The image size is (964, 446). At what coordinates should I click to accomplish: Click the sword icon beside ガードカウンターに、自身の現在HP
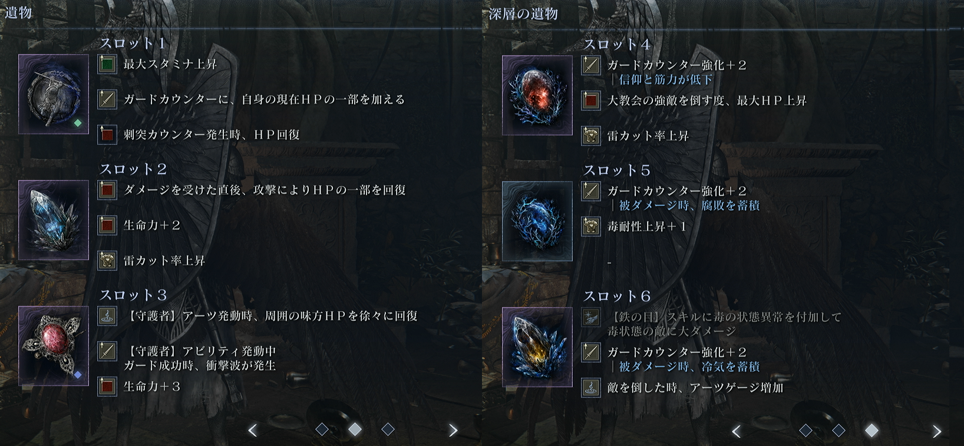(107, 99)
